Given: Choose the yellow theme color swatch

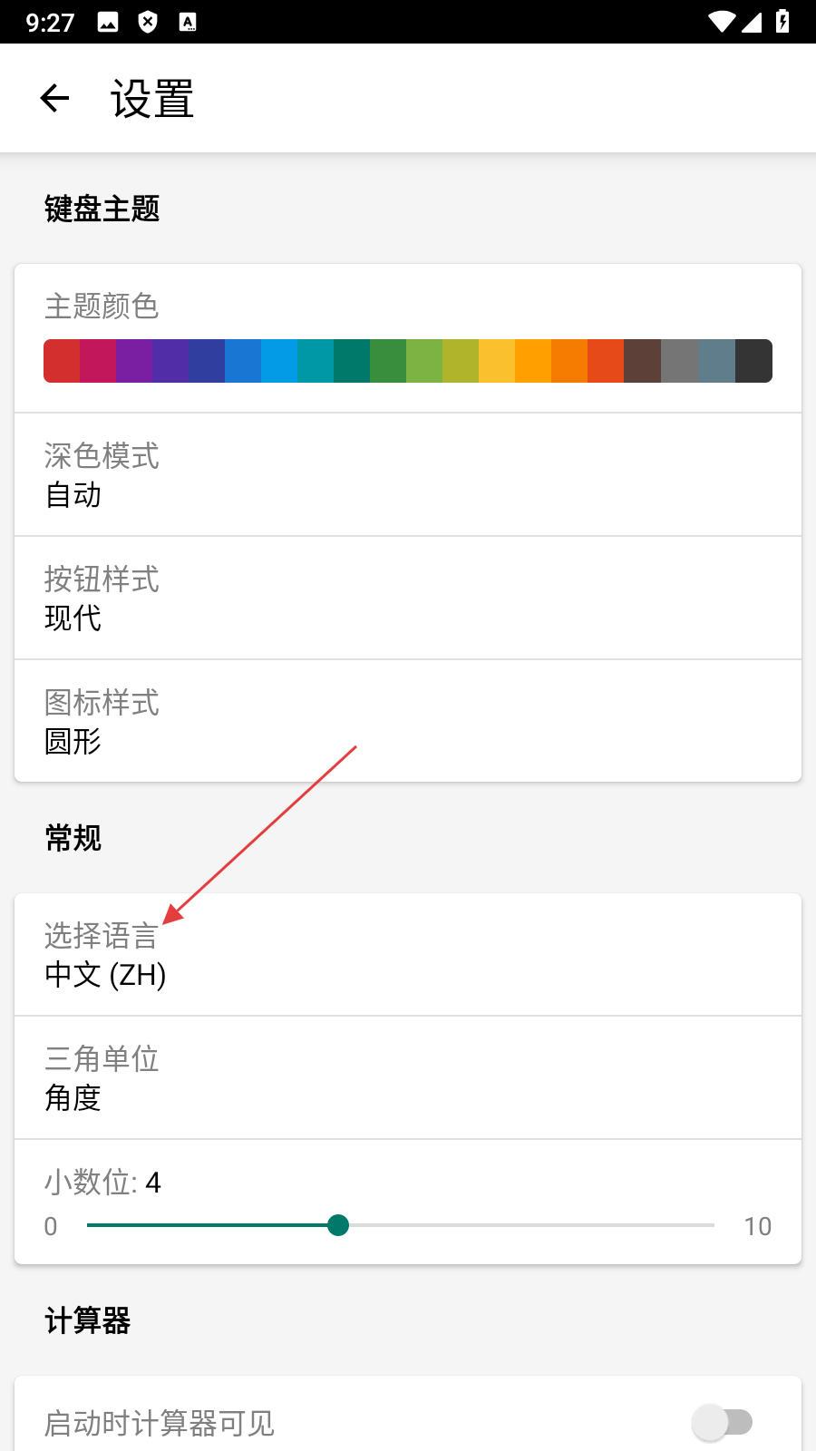Looking at the screenshot, I should pos(497,361).
